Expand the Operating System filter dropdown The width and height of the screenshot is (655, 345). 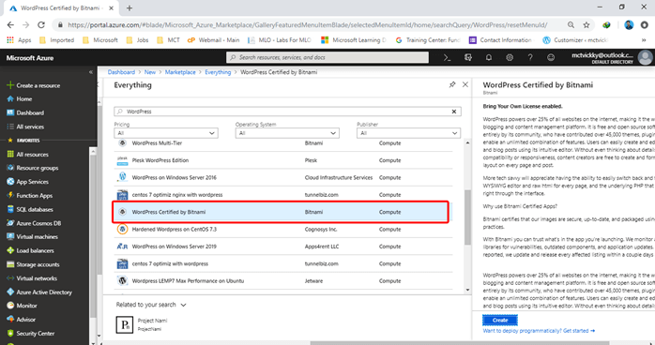(x=287, y=133)
